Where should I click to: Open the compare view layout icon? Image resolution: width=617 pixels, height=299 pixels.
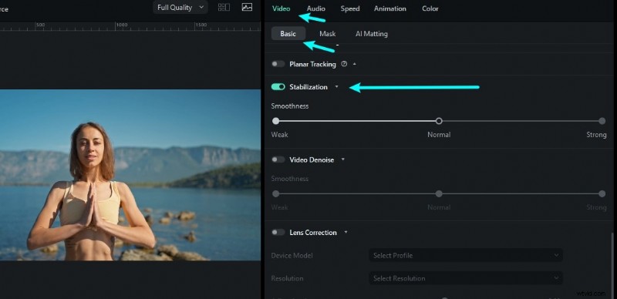pos(224,7)
